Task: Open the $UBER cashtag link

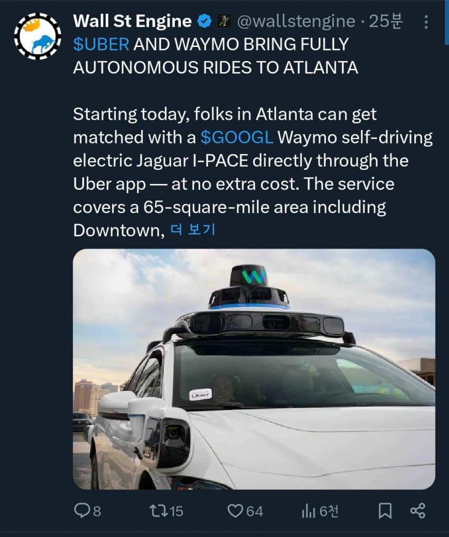Action: click(101, 44)
